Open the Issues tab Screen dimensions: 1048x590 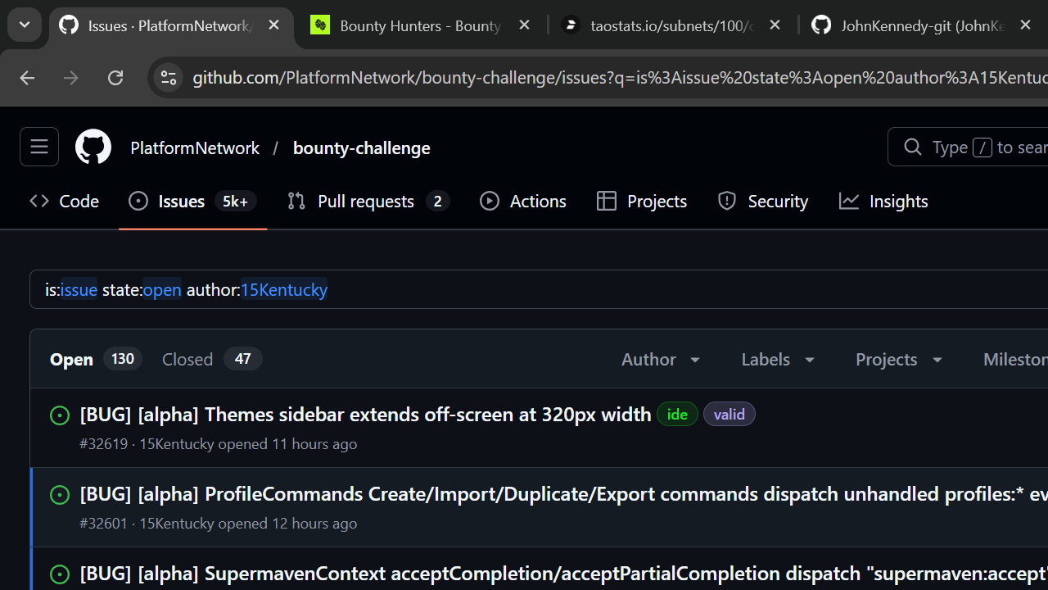point(192,202)
